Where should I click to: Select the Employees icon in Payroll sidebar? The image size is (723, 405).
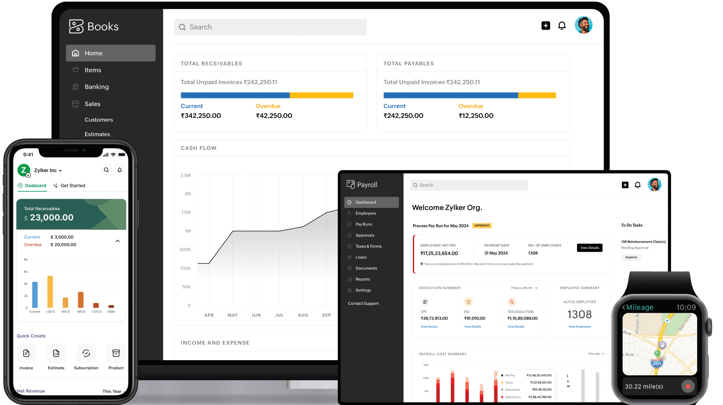[350, 213]
